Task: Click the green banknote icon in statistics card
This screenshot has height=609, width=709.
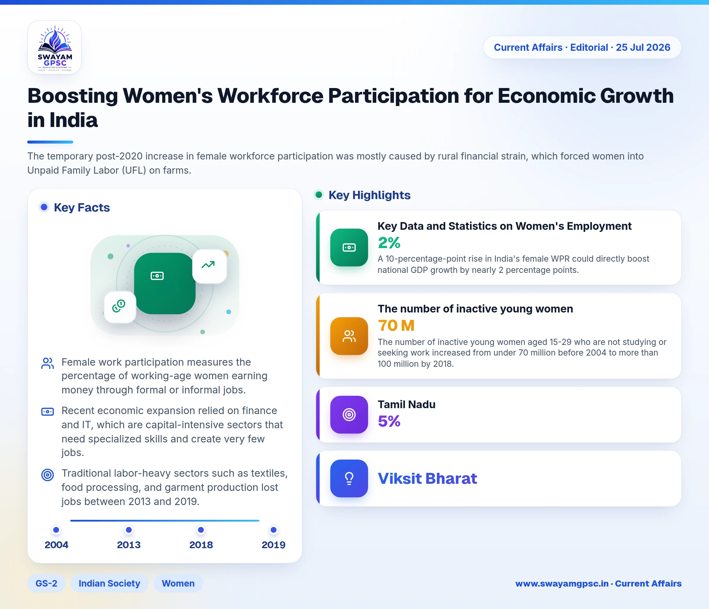Action: click(349, 247)
